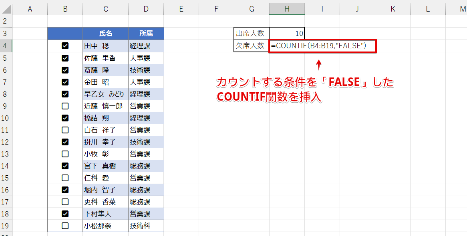Select the name cell 田中 稔

click(x=106, y=46)
